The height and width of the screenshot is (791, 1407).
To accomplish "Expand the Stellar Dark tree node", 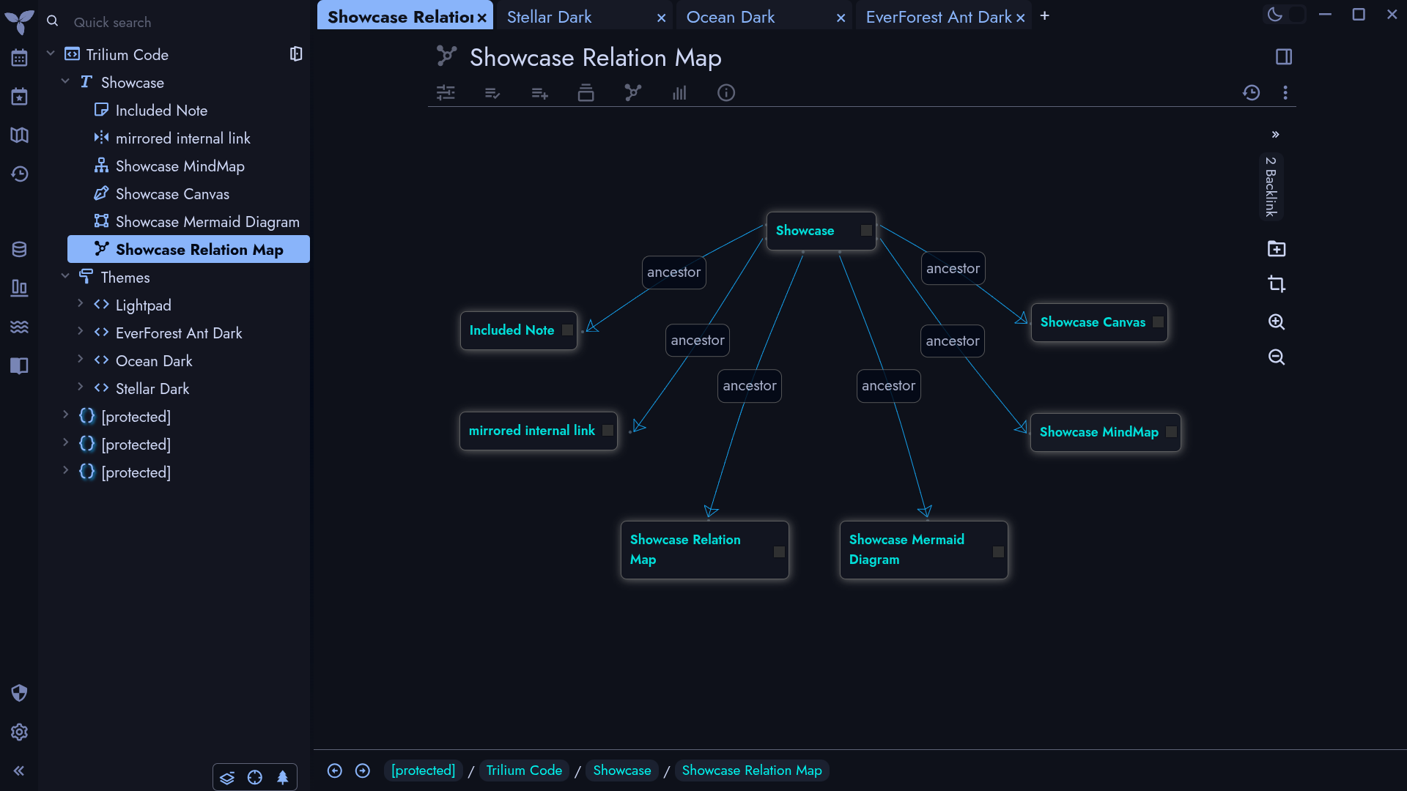I will 80,387.
